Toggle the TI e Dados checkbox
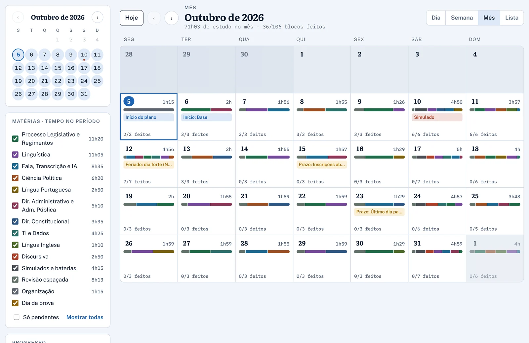The height and width of the screenshot is (343, 529). [15, 233]
